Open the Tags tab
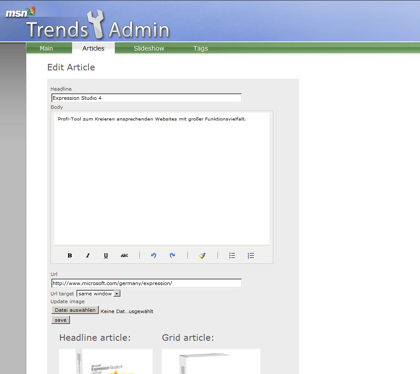Viewport: 420px width, 374px height. coord(201,48)
